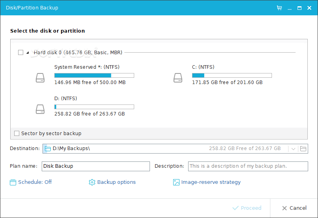Click '258.82 GB free of 263.67 GB' under D:
318x218 pixels.
[90, 114]
